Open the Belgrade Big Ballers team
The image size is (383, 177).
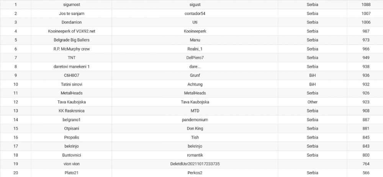click(72, 40)
